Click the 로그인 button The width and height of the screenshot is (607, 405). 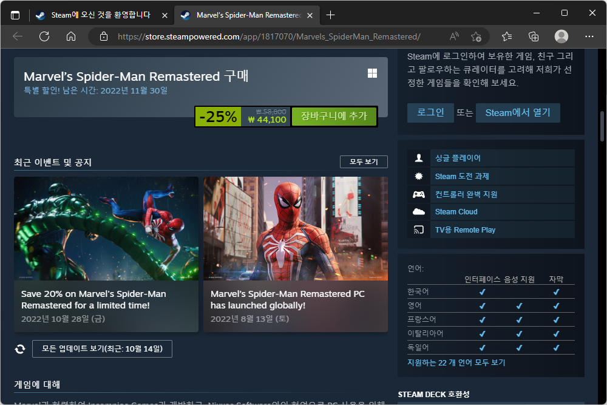tap(430, 113)
